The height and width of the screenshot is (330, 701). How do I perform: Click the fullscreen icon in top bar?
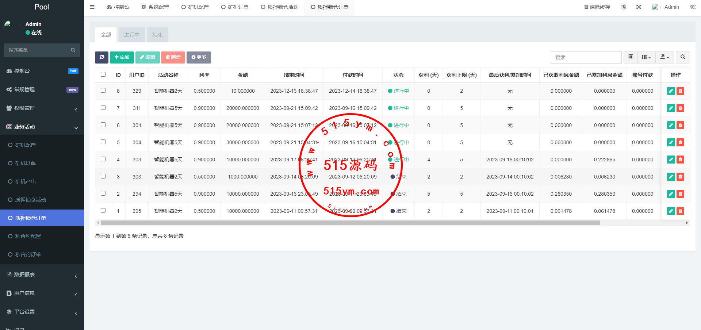[x=639, y=7]
